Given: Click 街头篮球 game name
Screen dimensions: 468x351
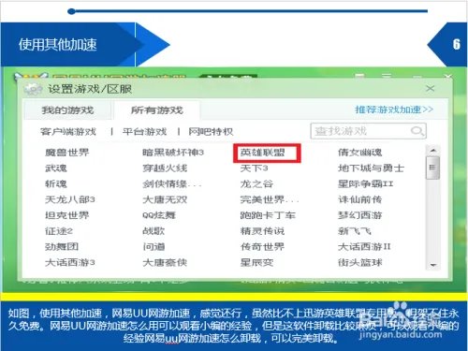Looking at the screenshot, I should (x=360, y=263).
